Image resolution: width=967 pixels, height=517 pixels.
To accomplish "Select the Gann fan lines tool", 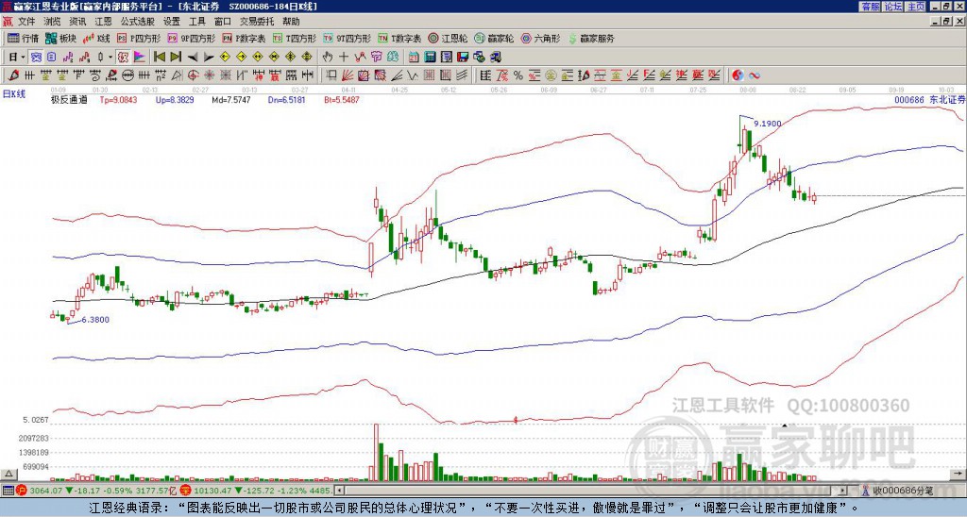I will click(348, 75).
